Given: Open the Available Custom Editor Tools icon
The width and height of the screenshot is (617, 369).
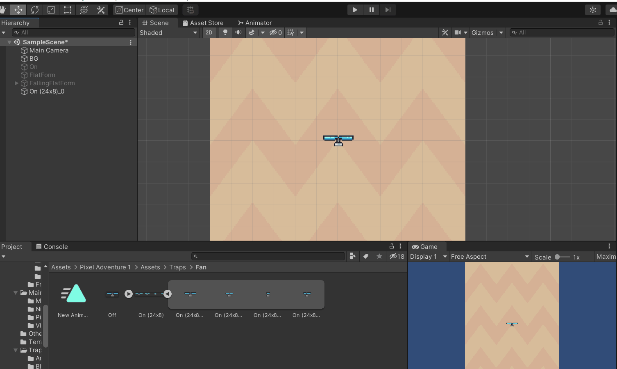Looking at the screenshot, I should coord(100,9).
